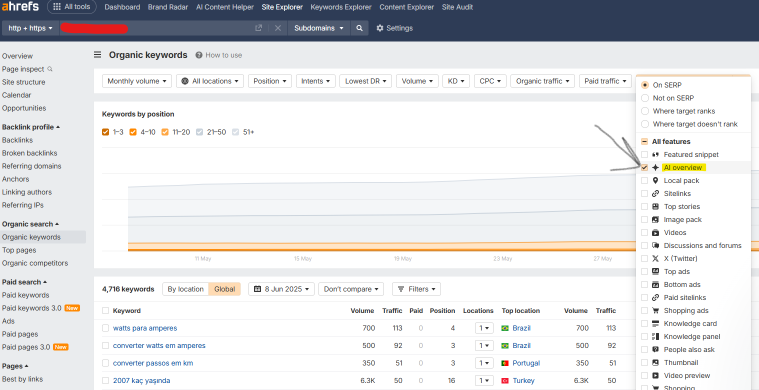Click the Turkey flag icon
This screenshot has height=390, width=759.
[505, 380]
